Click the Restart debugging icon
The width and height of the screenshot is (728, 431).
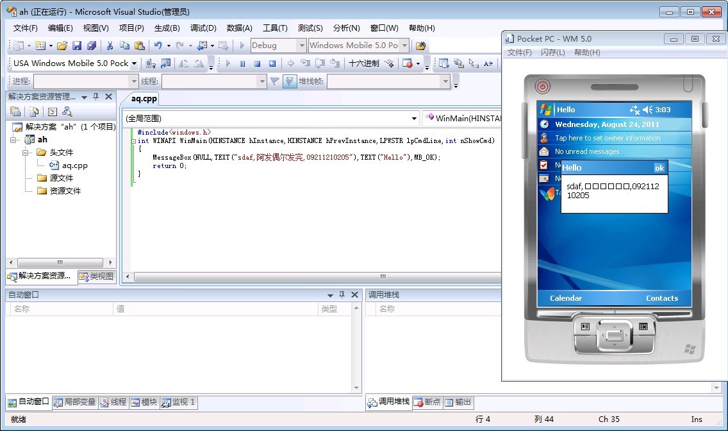(272, 63)
